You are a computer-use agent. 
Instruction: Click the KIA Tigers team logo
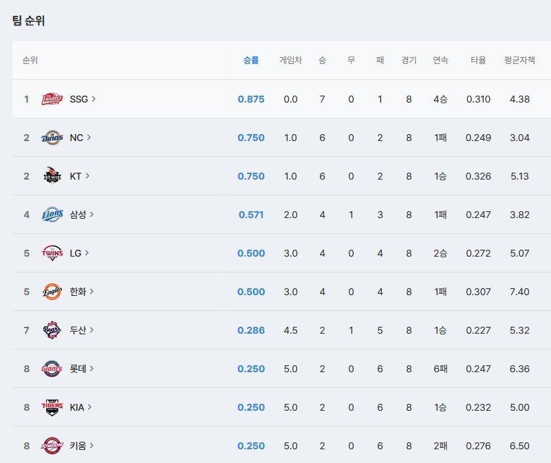point(52,407)
